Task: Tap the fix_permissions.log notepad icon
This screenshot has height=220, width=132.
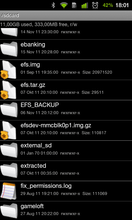Action: pyautogui.click(x=9, y=191)
